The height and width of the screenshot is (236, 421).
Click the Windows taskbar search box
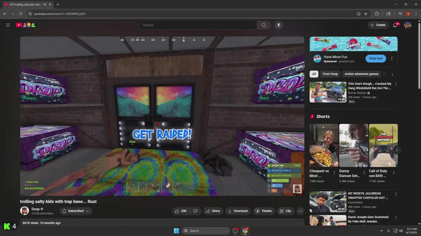[206, 231]
